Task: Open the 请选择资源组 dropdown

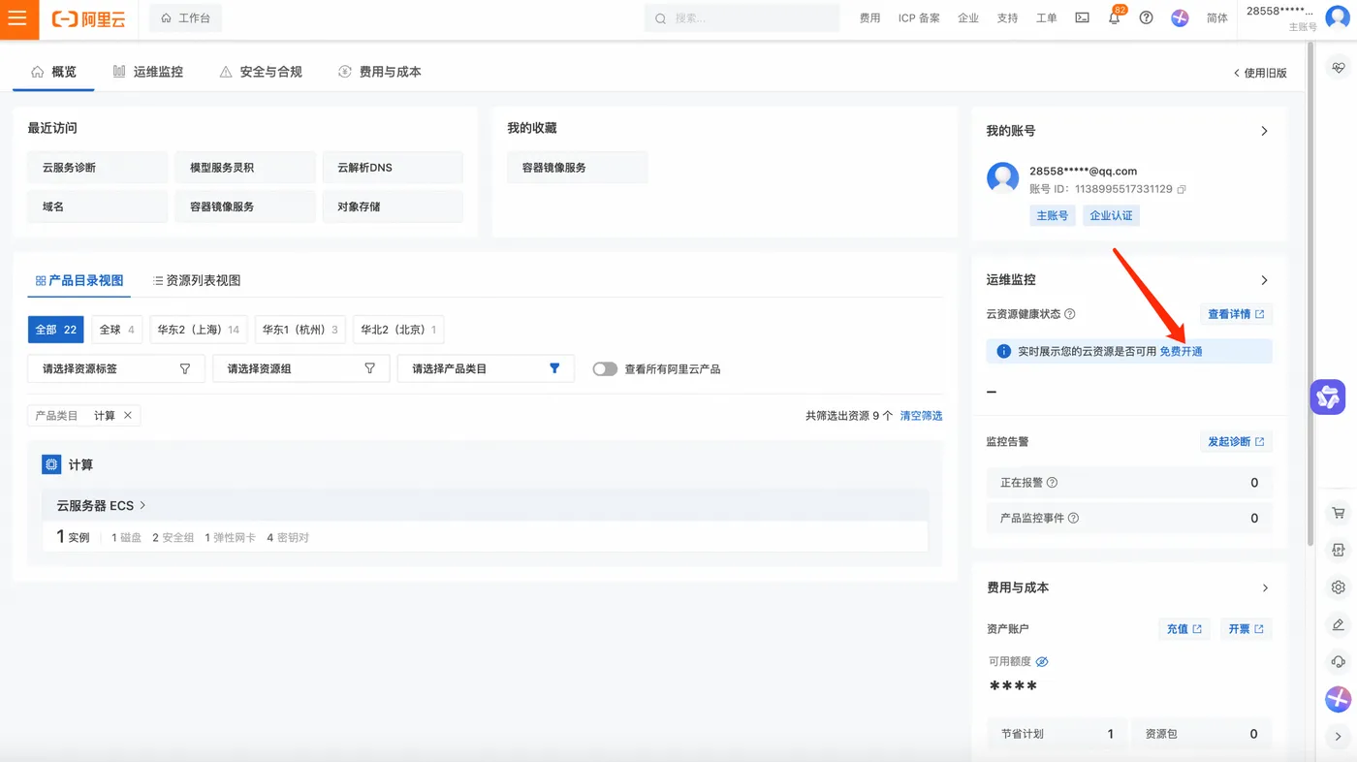Action: point(300,368)
